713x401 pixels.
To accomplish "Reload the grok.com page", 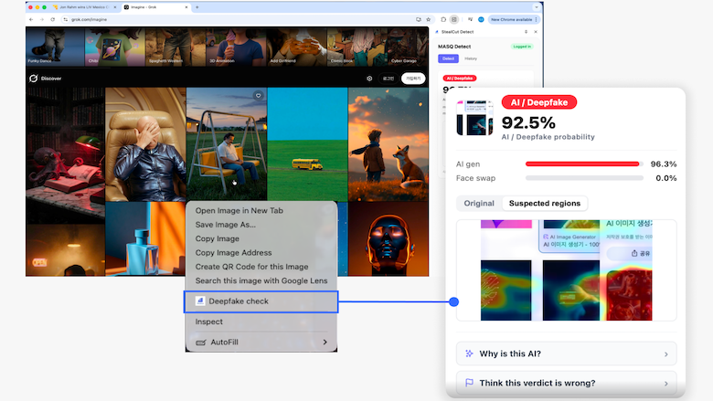I will coord(53,19).
